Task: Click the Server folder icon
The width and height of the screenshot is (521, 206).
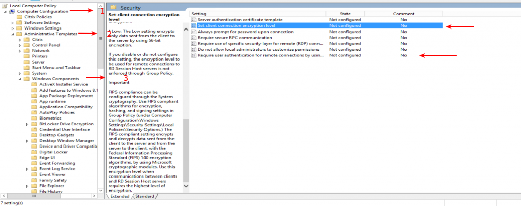Action: tap(27, 62)
